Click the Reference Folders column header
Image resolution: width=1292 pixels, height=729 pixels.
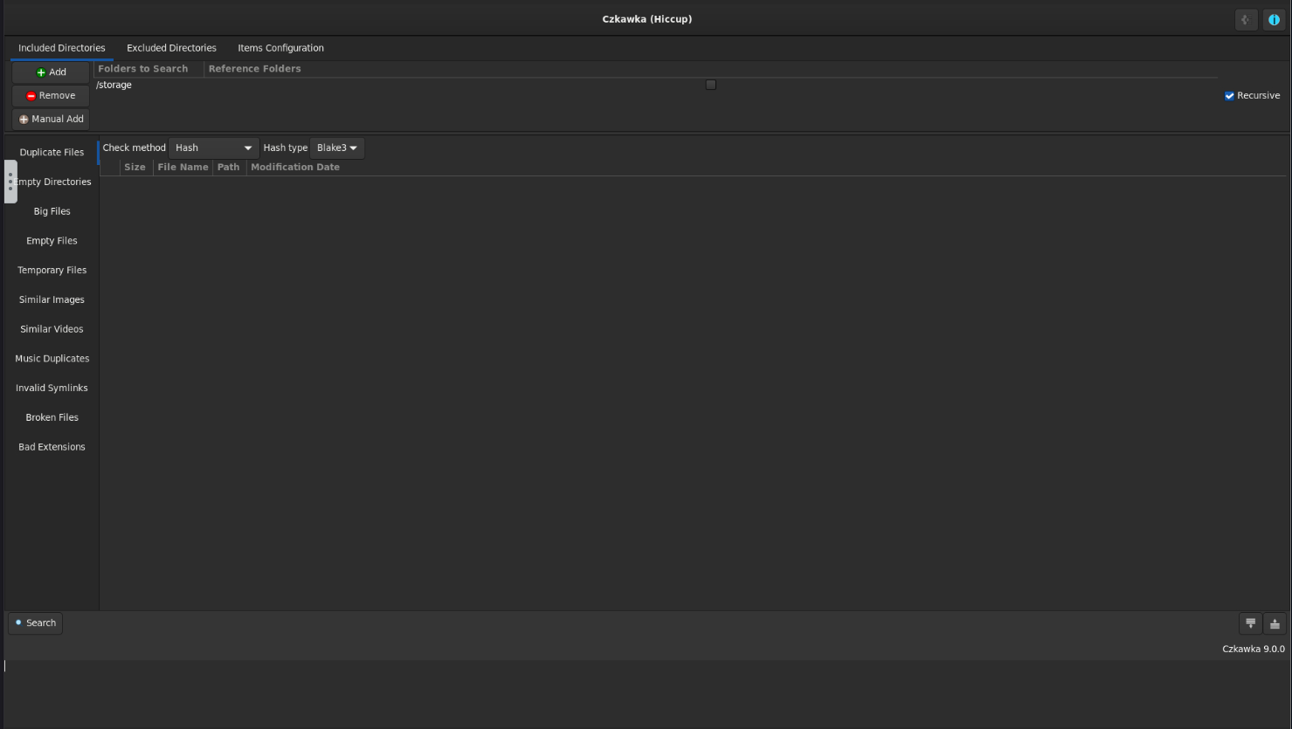pyautogui.click(x=254, y=69)
